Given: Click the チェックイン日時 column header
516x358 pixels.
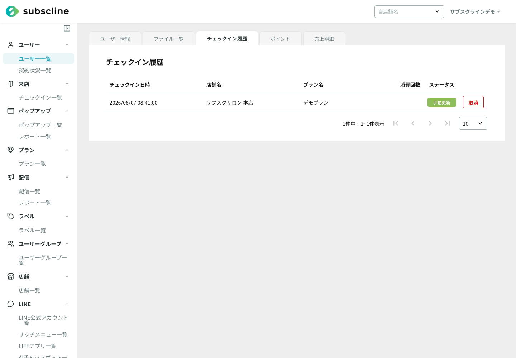Looking at the screenshot, I should pyautogui.click(x=130, y=85).
